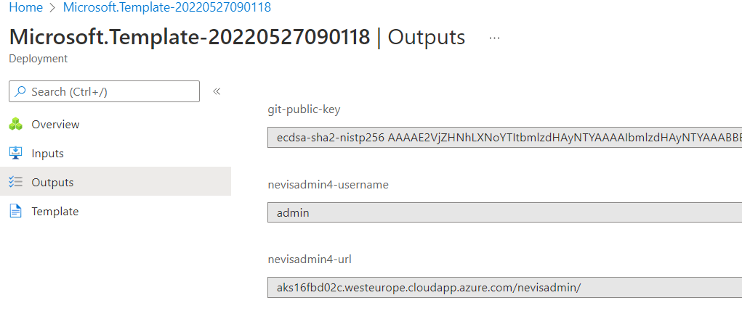Go to the Overview menu item
The width and height of the screenshot is (742, 324).
[55, 125]
